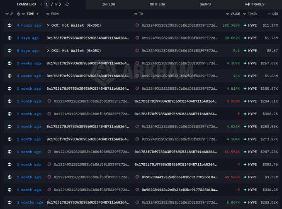Click the clock icon in header

[18, 14]
